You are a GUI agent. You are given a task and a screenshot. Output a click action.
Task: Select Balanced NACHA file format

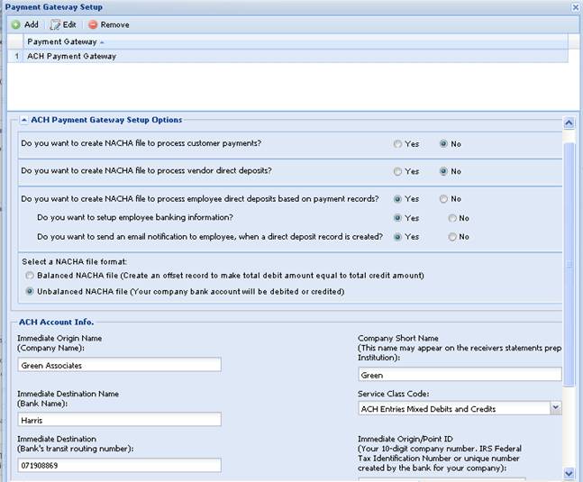[31, 275]
